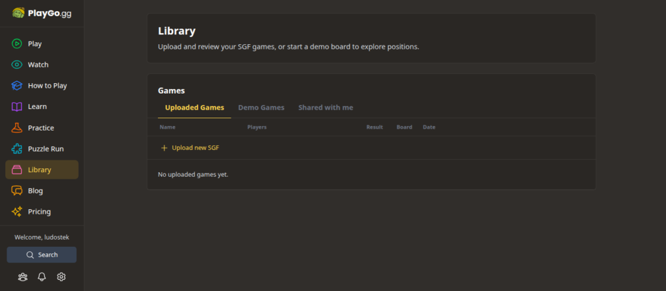The width and height of the screenshot is (666, 291).
Task: Click the Name column header
Action: (167, 127)
